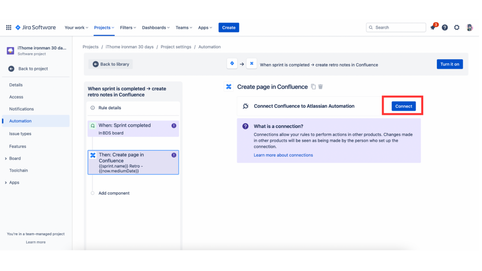Open the Filters dropdown menu
The image size is (482, 271).
[x=128, y=28]
